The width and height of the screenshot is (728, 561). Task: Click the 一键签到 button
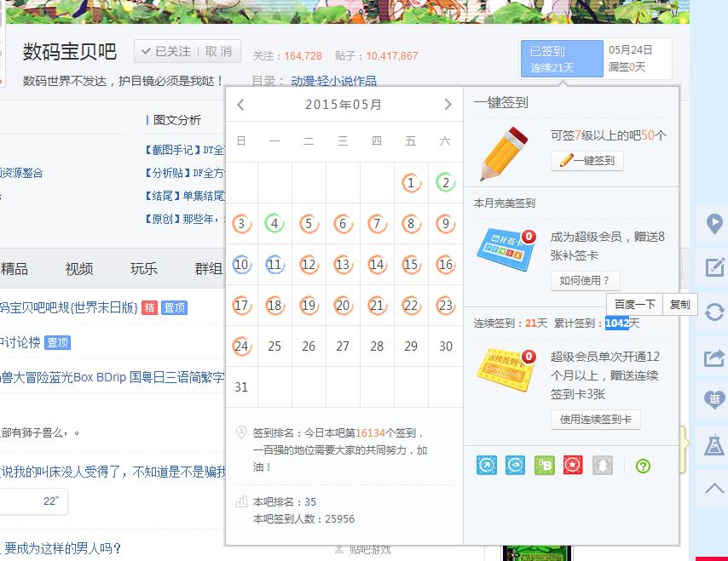click(x=587, y=160)
